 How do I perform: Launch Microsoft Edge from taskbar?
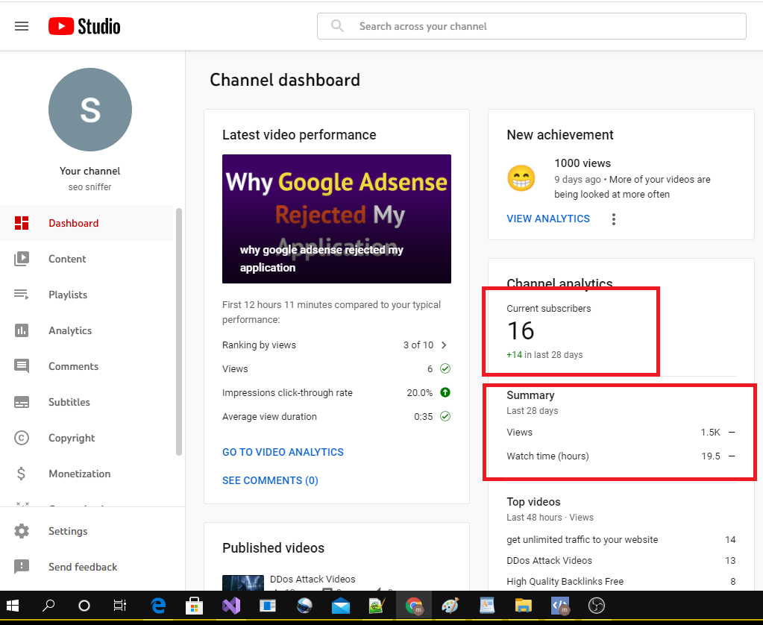(157, 606)
